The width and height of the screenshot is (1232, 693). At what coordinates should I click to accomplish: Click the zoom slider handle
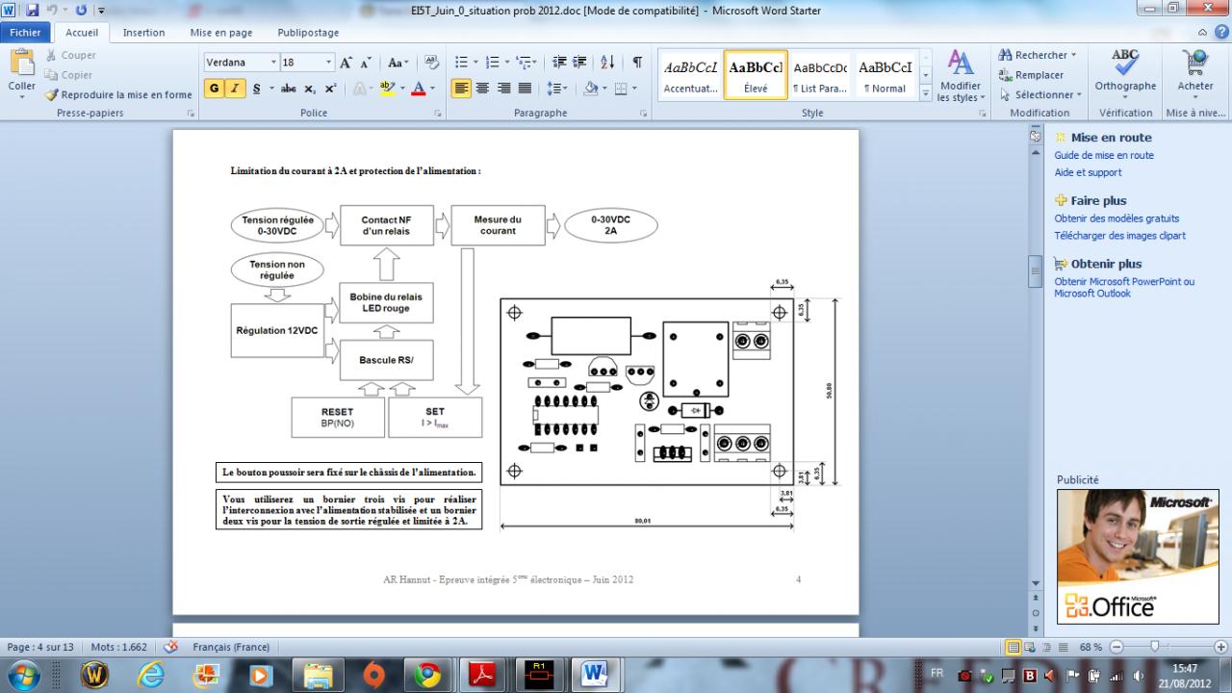tap(1154, 647)
